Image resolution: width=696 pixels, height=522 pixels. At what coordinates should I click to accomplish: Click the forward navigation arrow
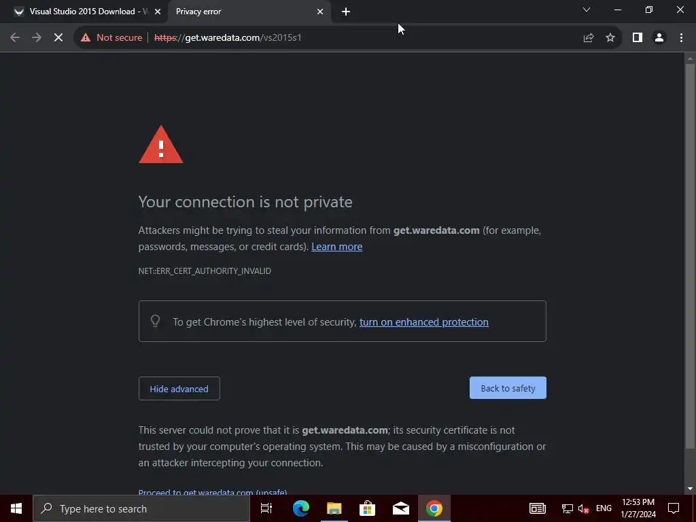coord(37,38)
